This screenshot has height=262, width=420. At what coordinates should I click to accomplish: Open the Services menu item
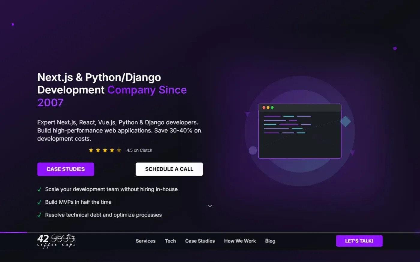(145, 241)
